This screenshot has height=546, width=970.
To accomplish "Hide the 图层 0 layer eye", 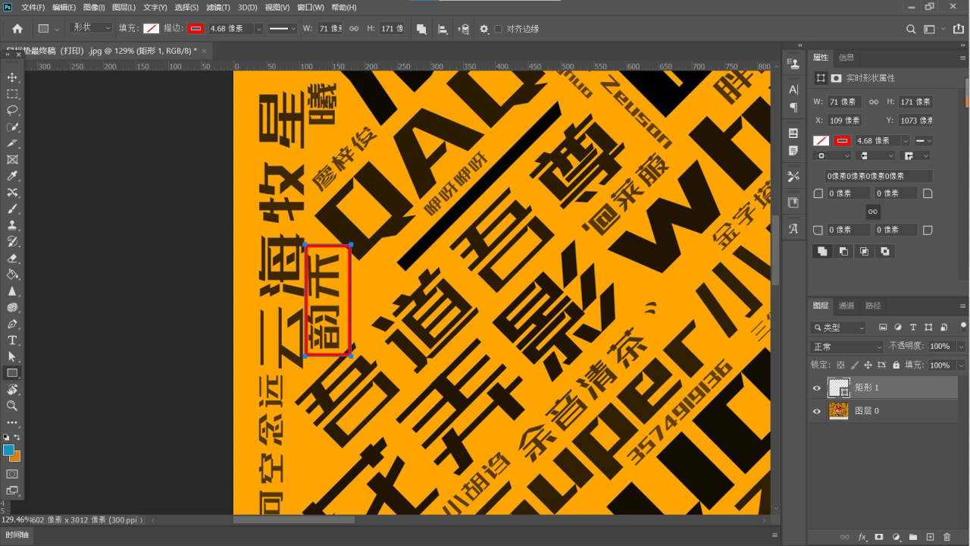I will click(x=816, y=411).
